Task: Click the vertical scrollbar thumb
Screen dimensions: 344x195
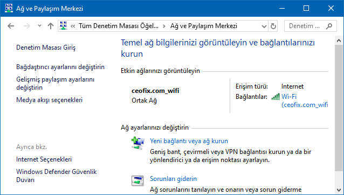Action: tap(339, 107)
